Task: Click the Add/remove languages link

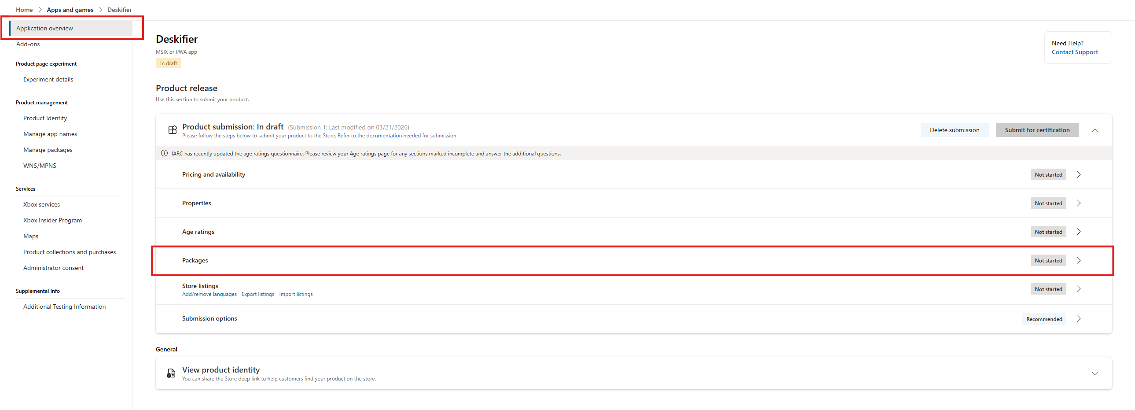Action: 209,294
